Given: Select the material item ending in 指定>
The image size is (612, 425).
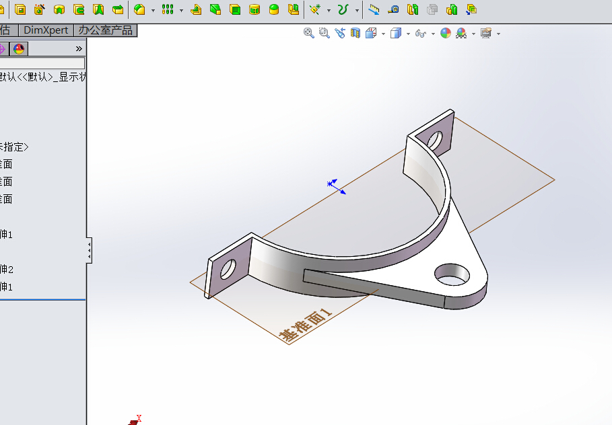Looking at the screenshot, I should (14, 147).
